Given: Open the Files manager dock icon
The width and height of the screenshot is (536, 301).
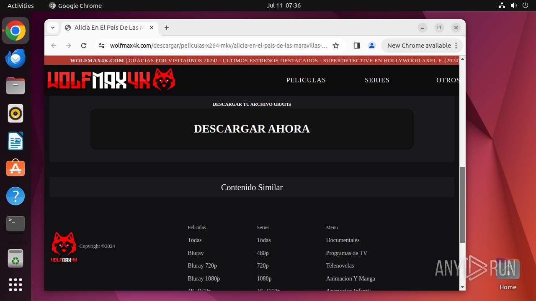Looking at the screenshot, I should 15,86.
